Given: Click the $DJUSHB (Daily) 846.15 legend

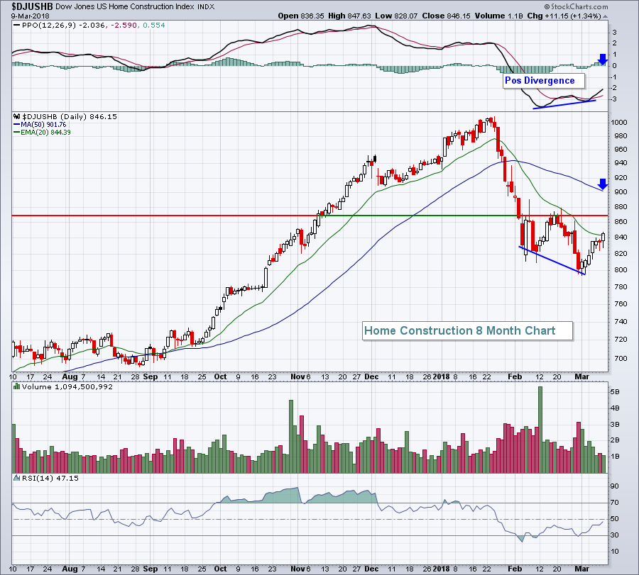Looking at the screenshot, I should [x=70, y=116].
